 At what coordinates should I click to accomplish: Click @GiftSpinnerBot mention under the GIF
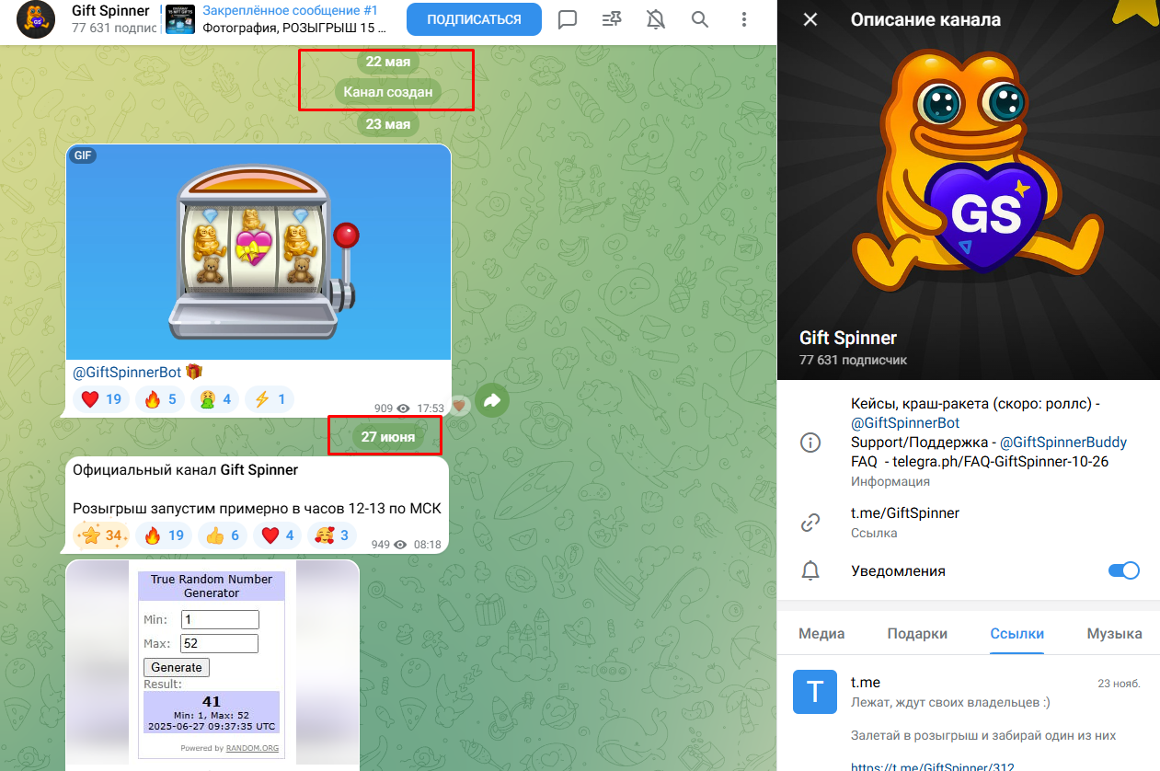click(127, 372)
